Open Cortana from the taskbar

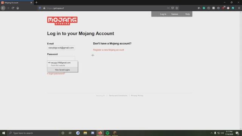click(x=63, y=133)
